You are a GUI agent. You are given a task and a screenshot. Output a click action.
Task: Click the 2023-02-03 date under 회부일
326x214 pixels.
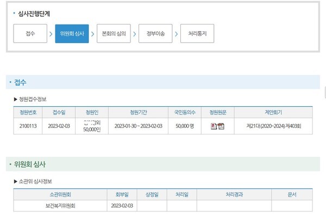pos(122,206)
